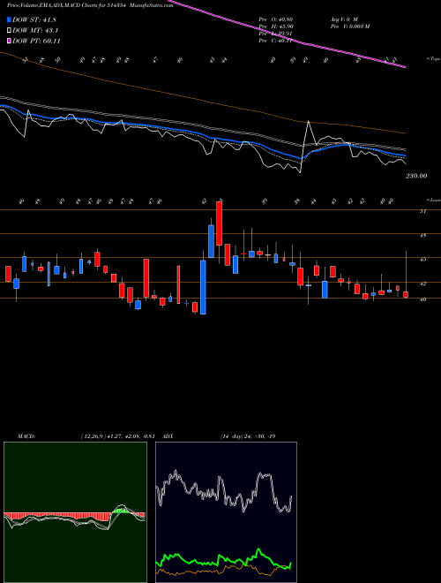The width and height of the screenshot is (441, 583).
Task: Click ADX values '(14 day) 24, +30, -19'
Action: coord(248,436)
